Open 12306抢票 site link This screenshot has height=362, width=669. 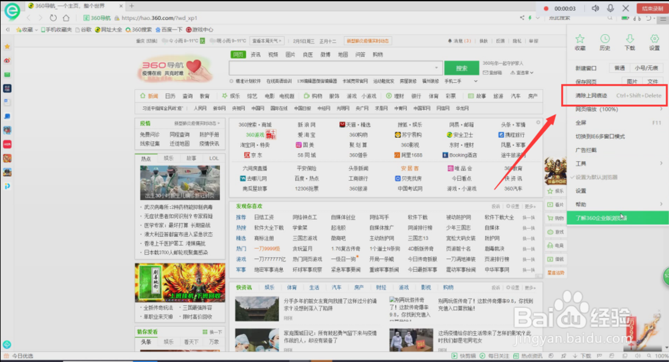[307, 189]
